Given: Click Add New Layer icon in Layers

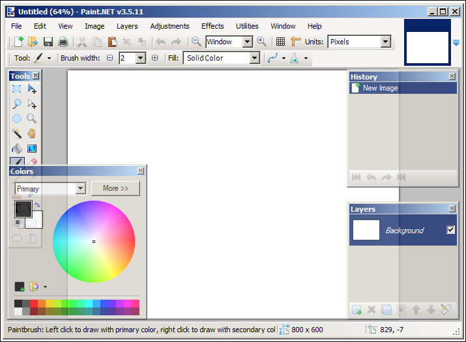Looking at the screenshot, I should click(357, 309).
